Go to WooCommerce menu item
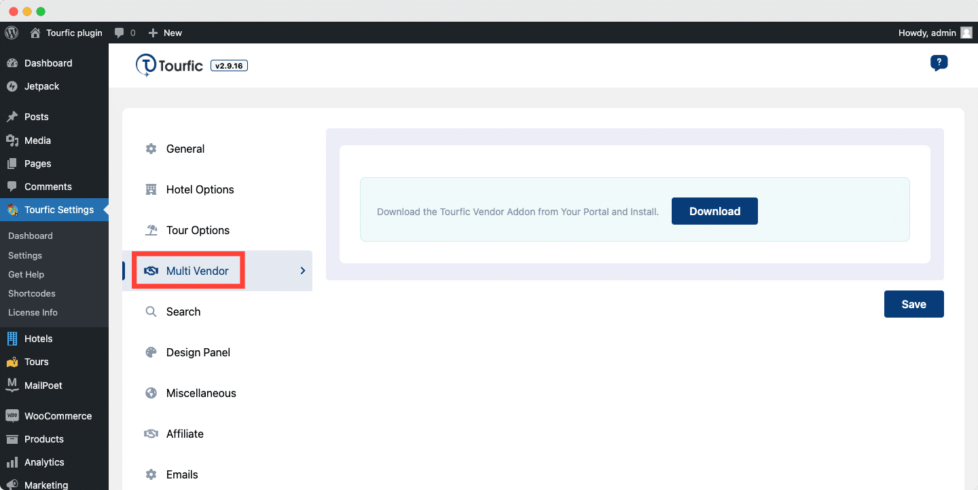This screenshot has height=490, width=978. 54,416
